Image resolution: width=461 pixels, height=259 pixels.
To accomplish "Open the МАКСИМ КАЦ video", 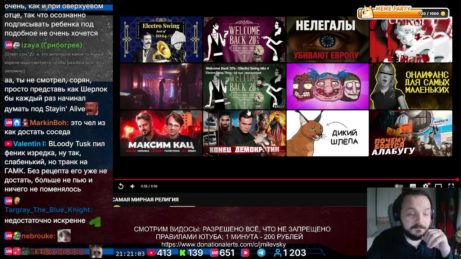I will coord(161,133).
